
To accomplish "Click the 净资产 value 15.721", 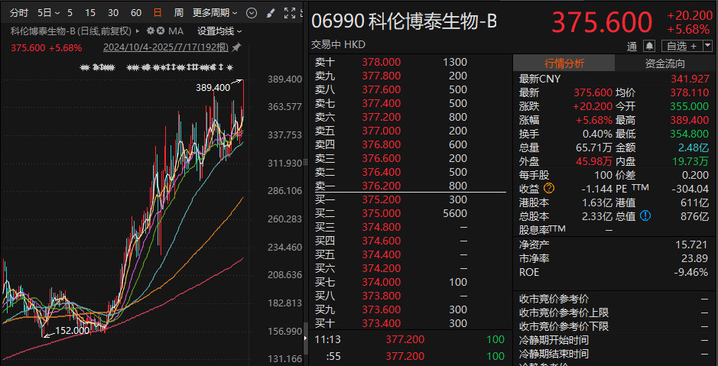I will (x=692, y=245).
